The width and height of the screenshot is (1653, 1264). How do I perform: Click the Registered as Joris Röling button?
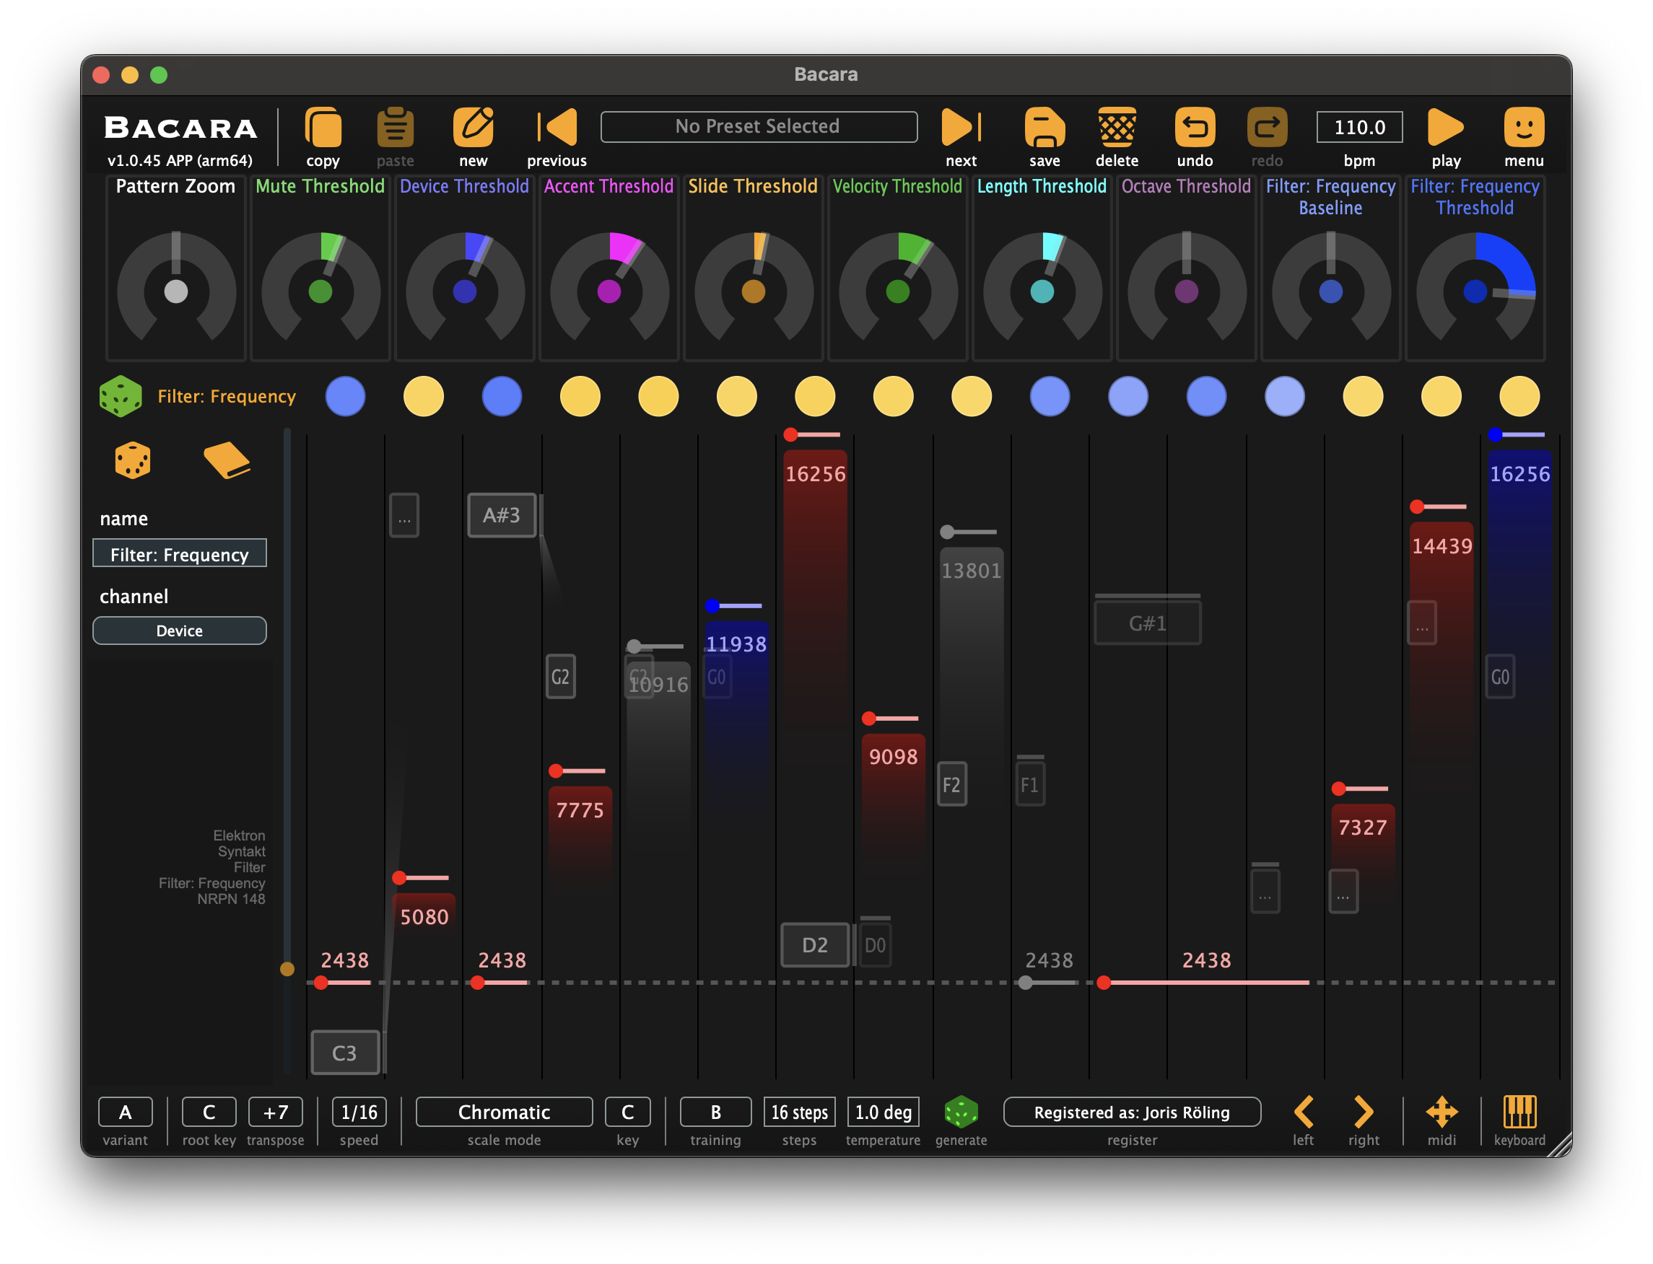(x=1131, y=1112)
